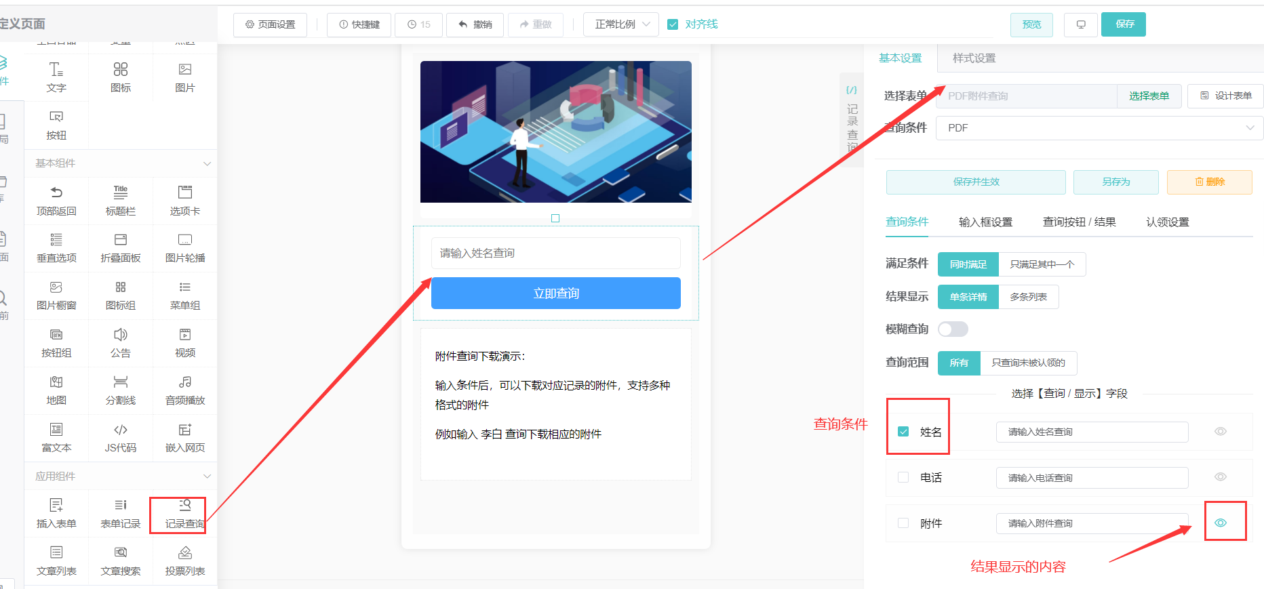Open the 认领设置 tab
The height and width of the screenshot is (589, 1264).
point(1168,222)
